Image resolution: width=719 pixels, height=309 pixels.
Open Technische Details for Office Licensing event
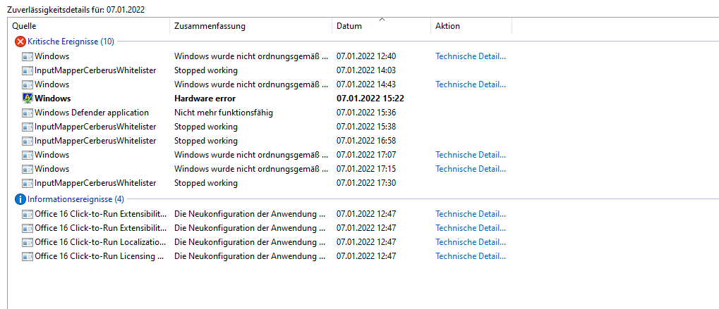pyautogui.click(x=471, y=256)
